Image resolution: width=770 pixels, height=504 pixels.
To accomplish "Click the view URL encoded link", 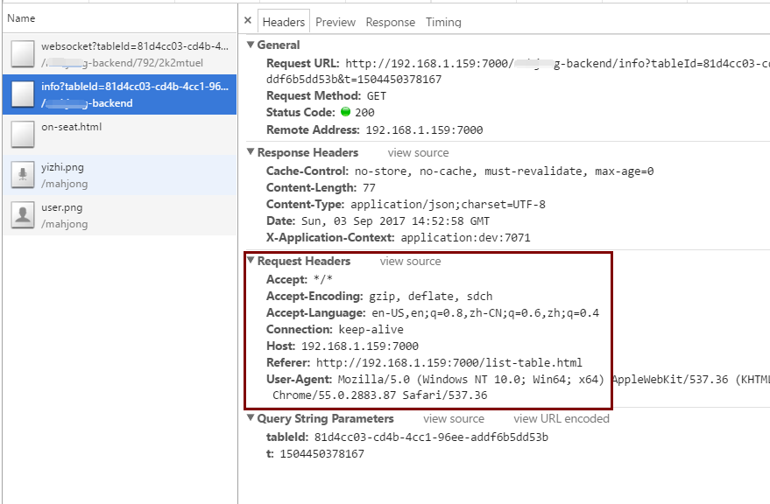I will 562,418.
